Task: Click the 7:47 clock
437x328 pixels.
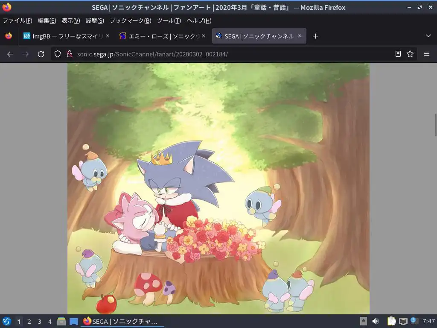Action: click(428, 321)
